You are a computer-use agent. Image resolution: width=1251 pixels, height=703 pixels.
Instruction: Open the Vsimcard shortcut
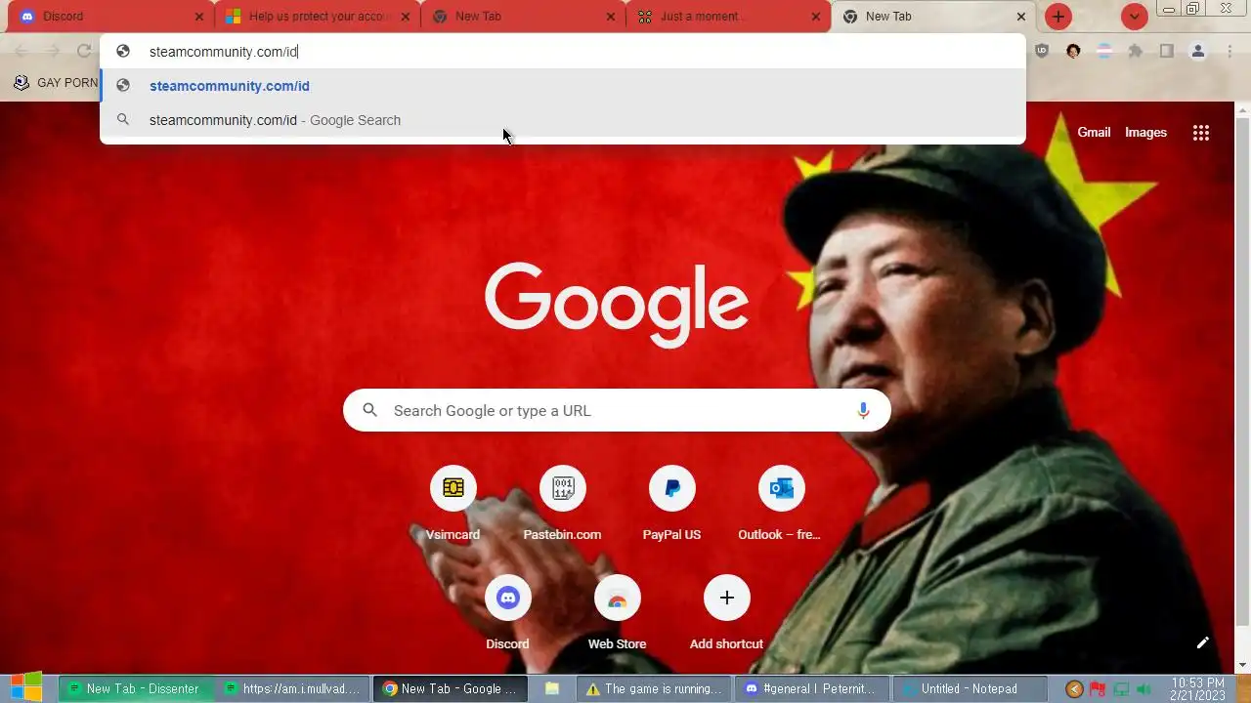click(x=453, y=505)
